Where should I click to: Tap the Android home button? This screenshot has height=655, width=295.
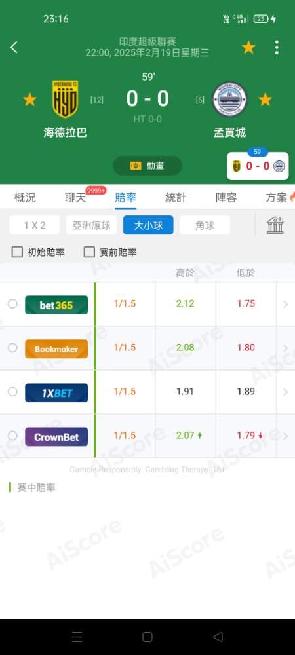coord(147,637)
